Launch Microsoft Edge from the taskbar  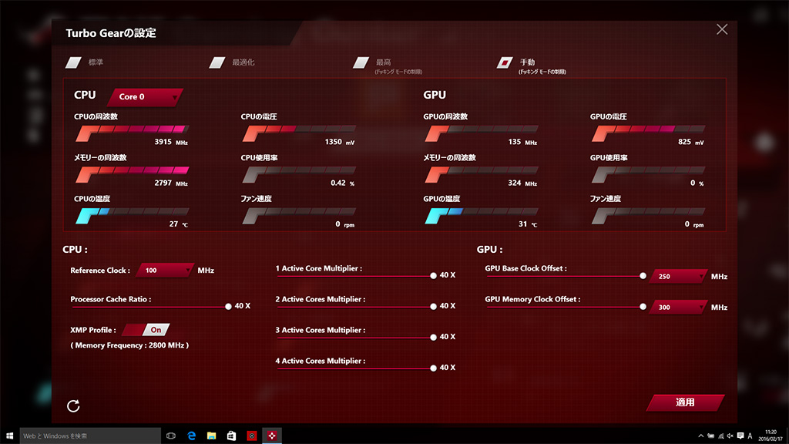pyautogui.click(x=191, y=436)
